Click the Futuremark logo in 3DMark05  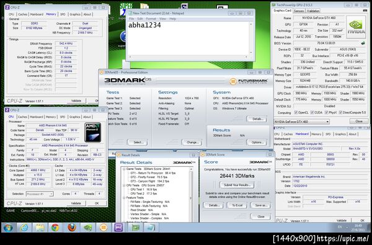(249, 81)
